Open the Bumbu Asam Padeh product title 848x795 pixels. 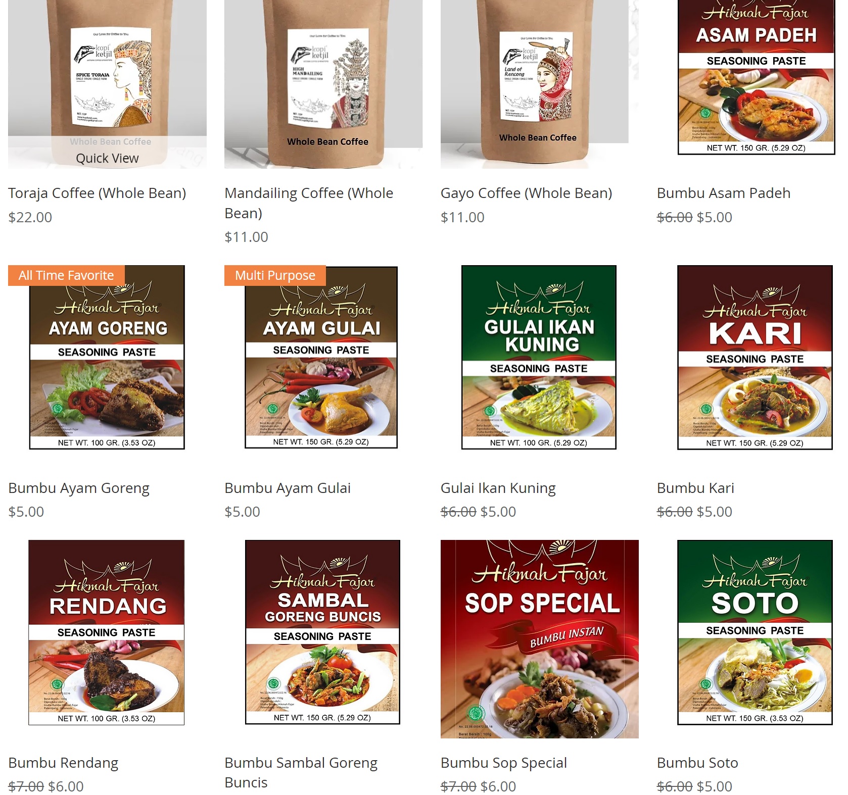pyautogui.click(x=724, y=193)
